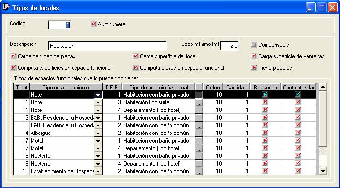Viewport: 340px width, 188px height.
Task: Toggle Carga superficie de ventanas checkbox
Action: tap(254, 56)
